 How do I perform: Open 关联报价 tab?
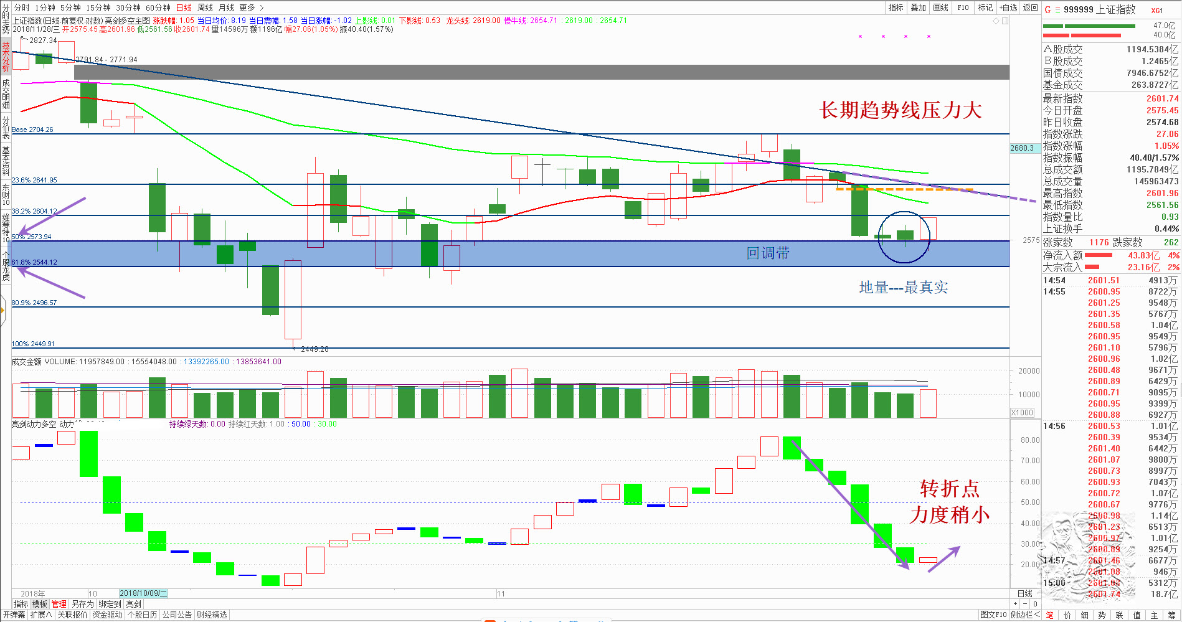(73, 615)
